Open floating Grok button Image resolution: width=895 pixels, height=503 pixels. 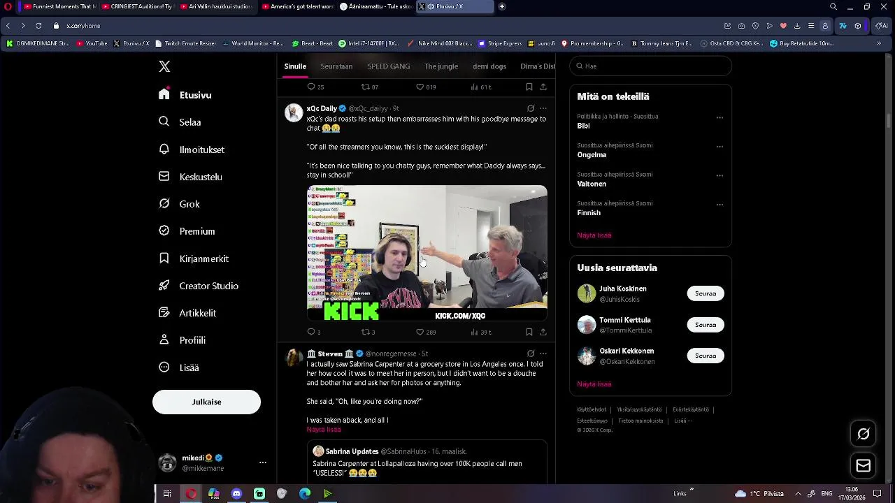tap(864, 435)
